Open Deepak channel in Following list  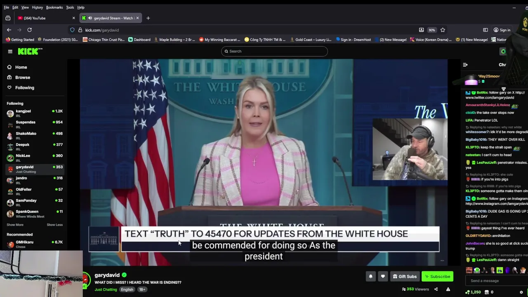click(35, 146)
